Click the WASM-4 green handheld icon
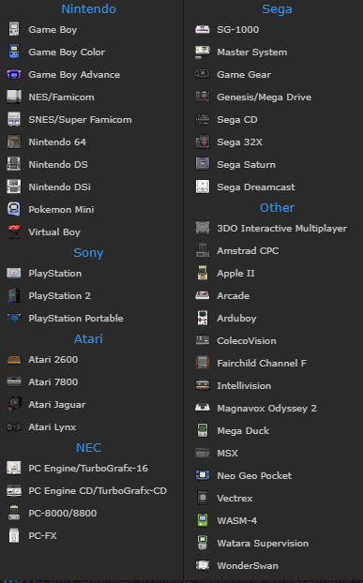 tap(203, 520)
